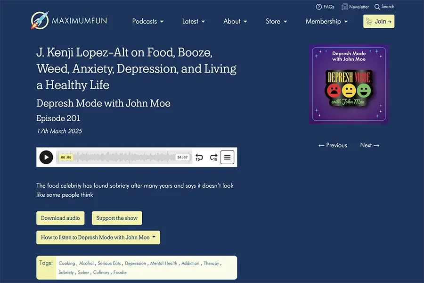Image resolution: width=424 pixels, height=283 pixels.
Task: Select the Addiction tag
Action: (x=190, y=263)
